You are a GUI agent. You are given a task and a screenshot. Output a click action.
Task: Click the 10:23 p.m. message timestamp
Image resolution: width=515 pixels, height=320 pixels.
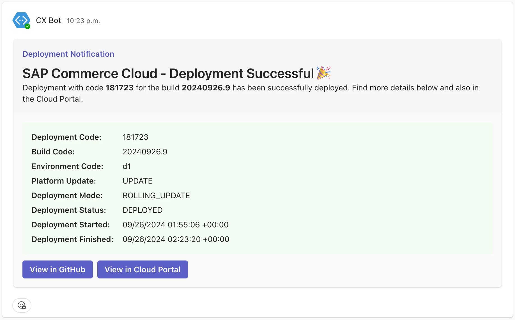[x=83, y=21]
